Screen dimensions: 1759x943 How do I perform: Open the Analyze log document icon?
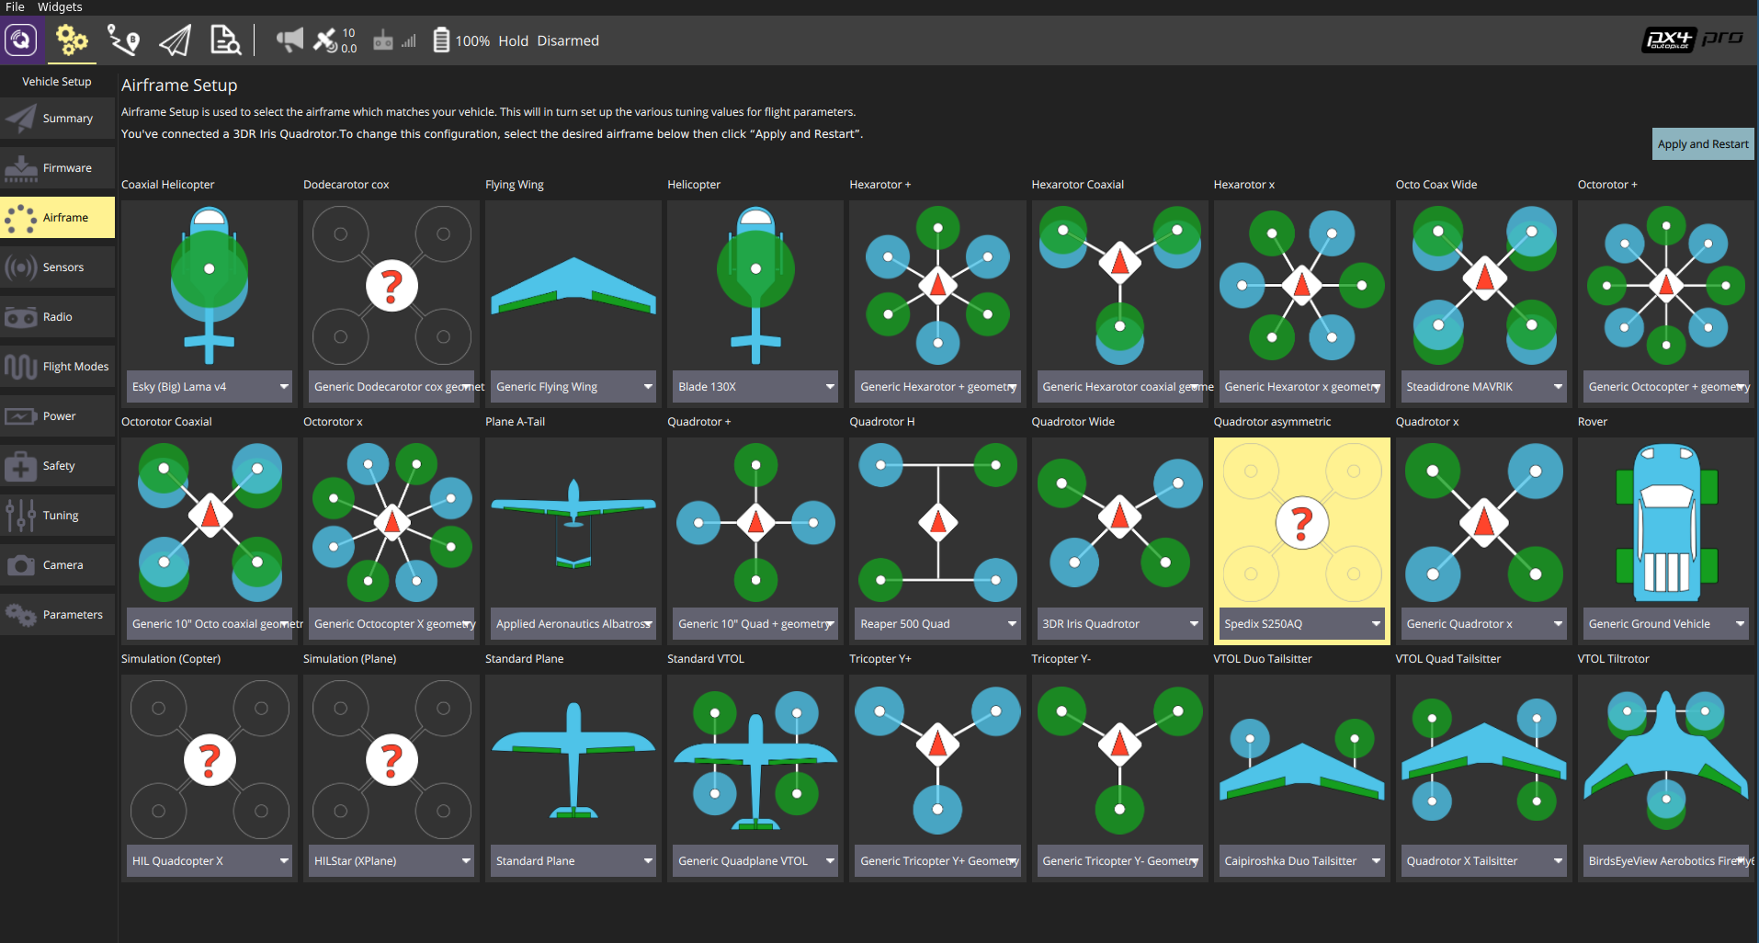tap(225, 40)
